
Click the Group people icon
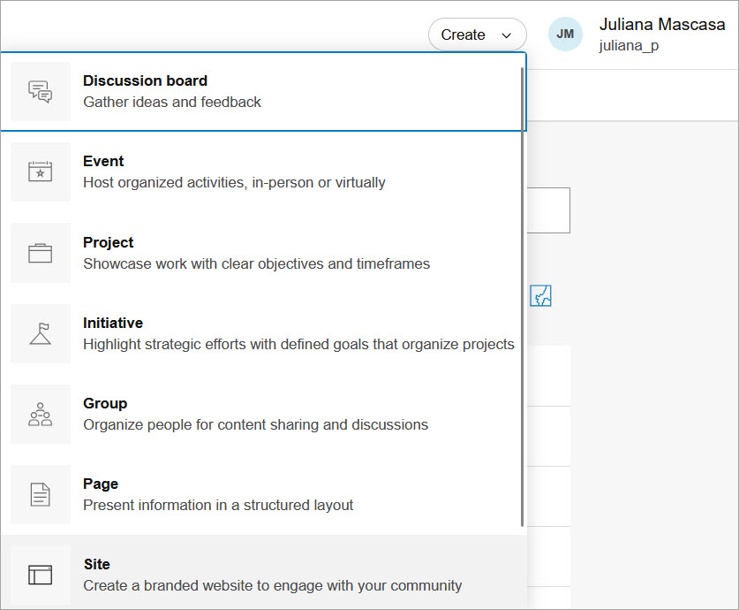(40, 414)
